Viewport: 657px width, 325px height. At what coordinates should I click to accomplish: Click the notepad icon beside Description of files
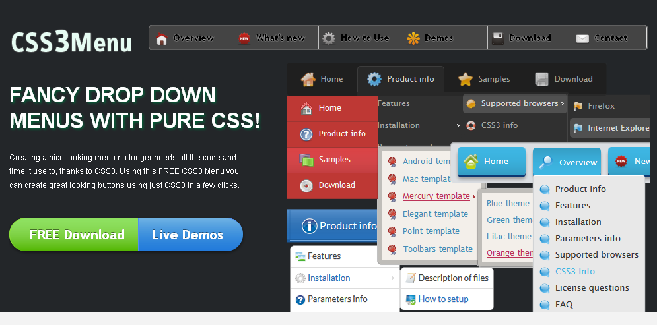[x=411, y=278]
